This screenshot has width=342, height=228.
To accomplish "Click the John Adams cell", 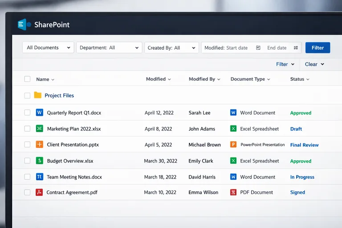I will (202, 129).
